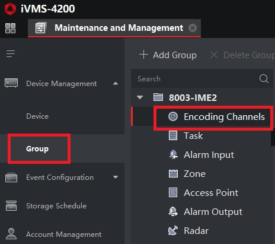275x244 pixels.
Task: Click the Account Management person icon
Action: 11,234
